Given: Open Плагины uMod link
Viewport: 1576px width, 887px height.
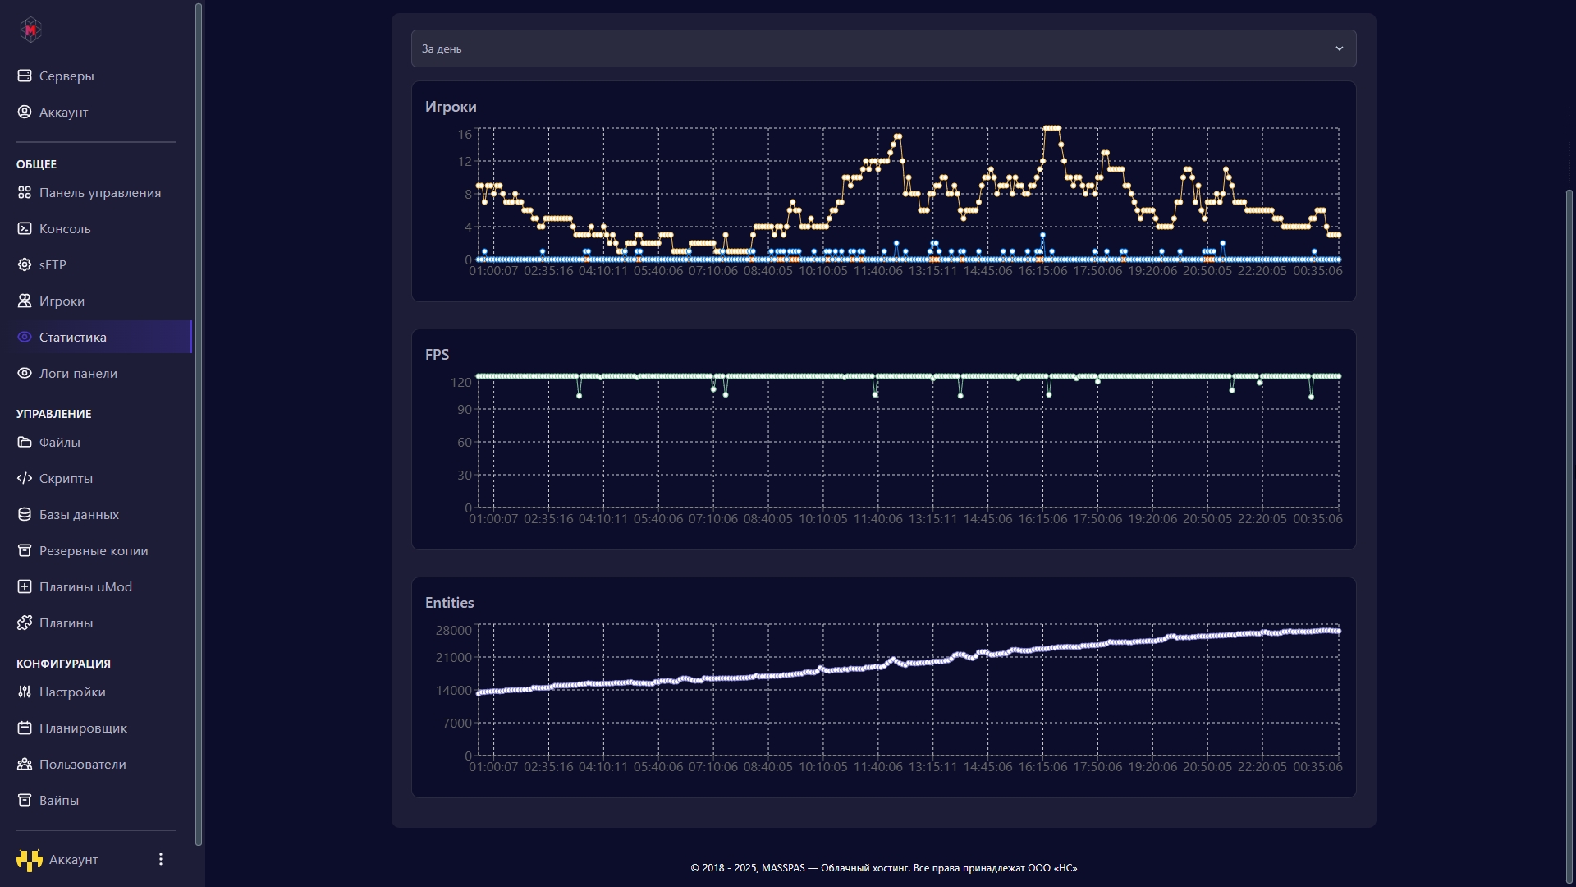Looking at the screenshot, I should [85, 586].
